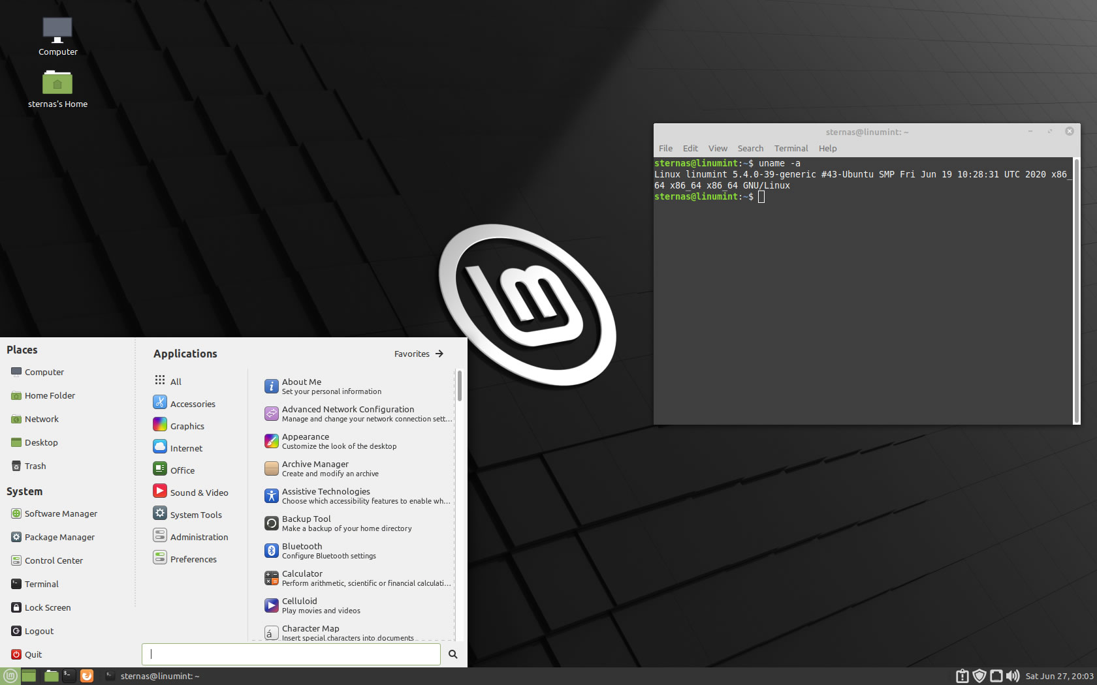Select the Sound & Video category

point(191,492)
